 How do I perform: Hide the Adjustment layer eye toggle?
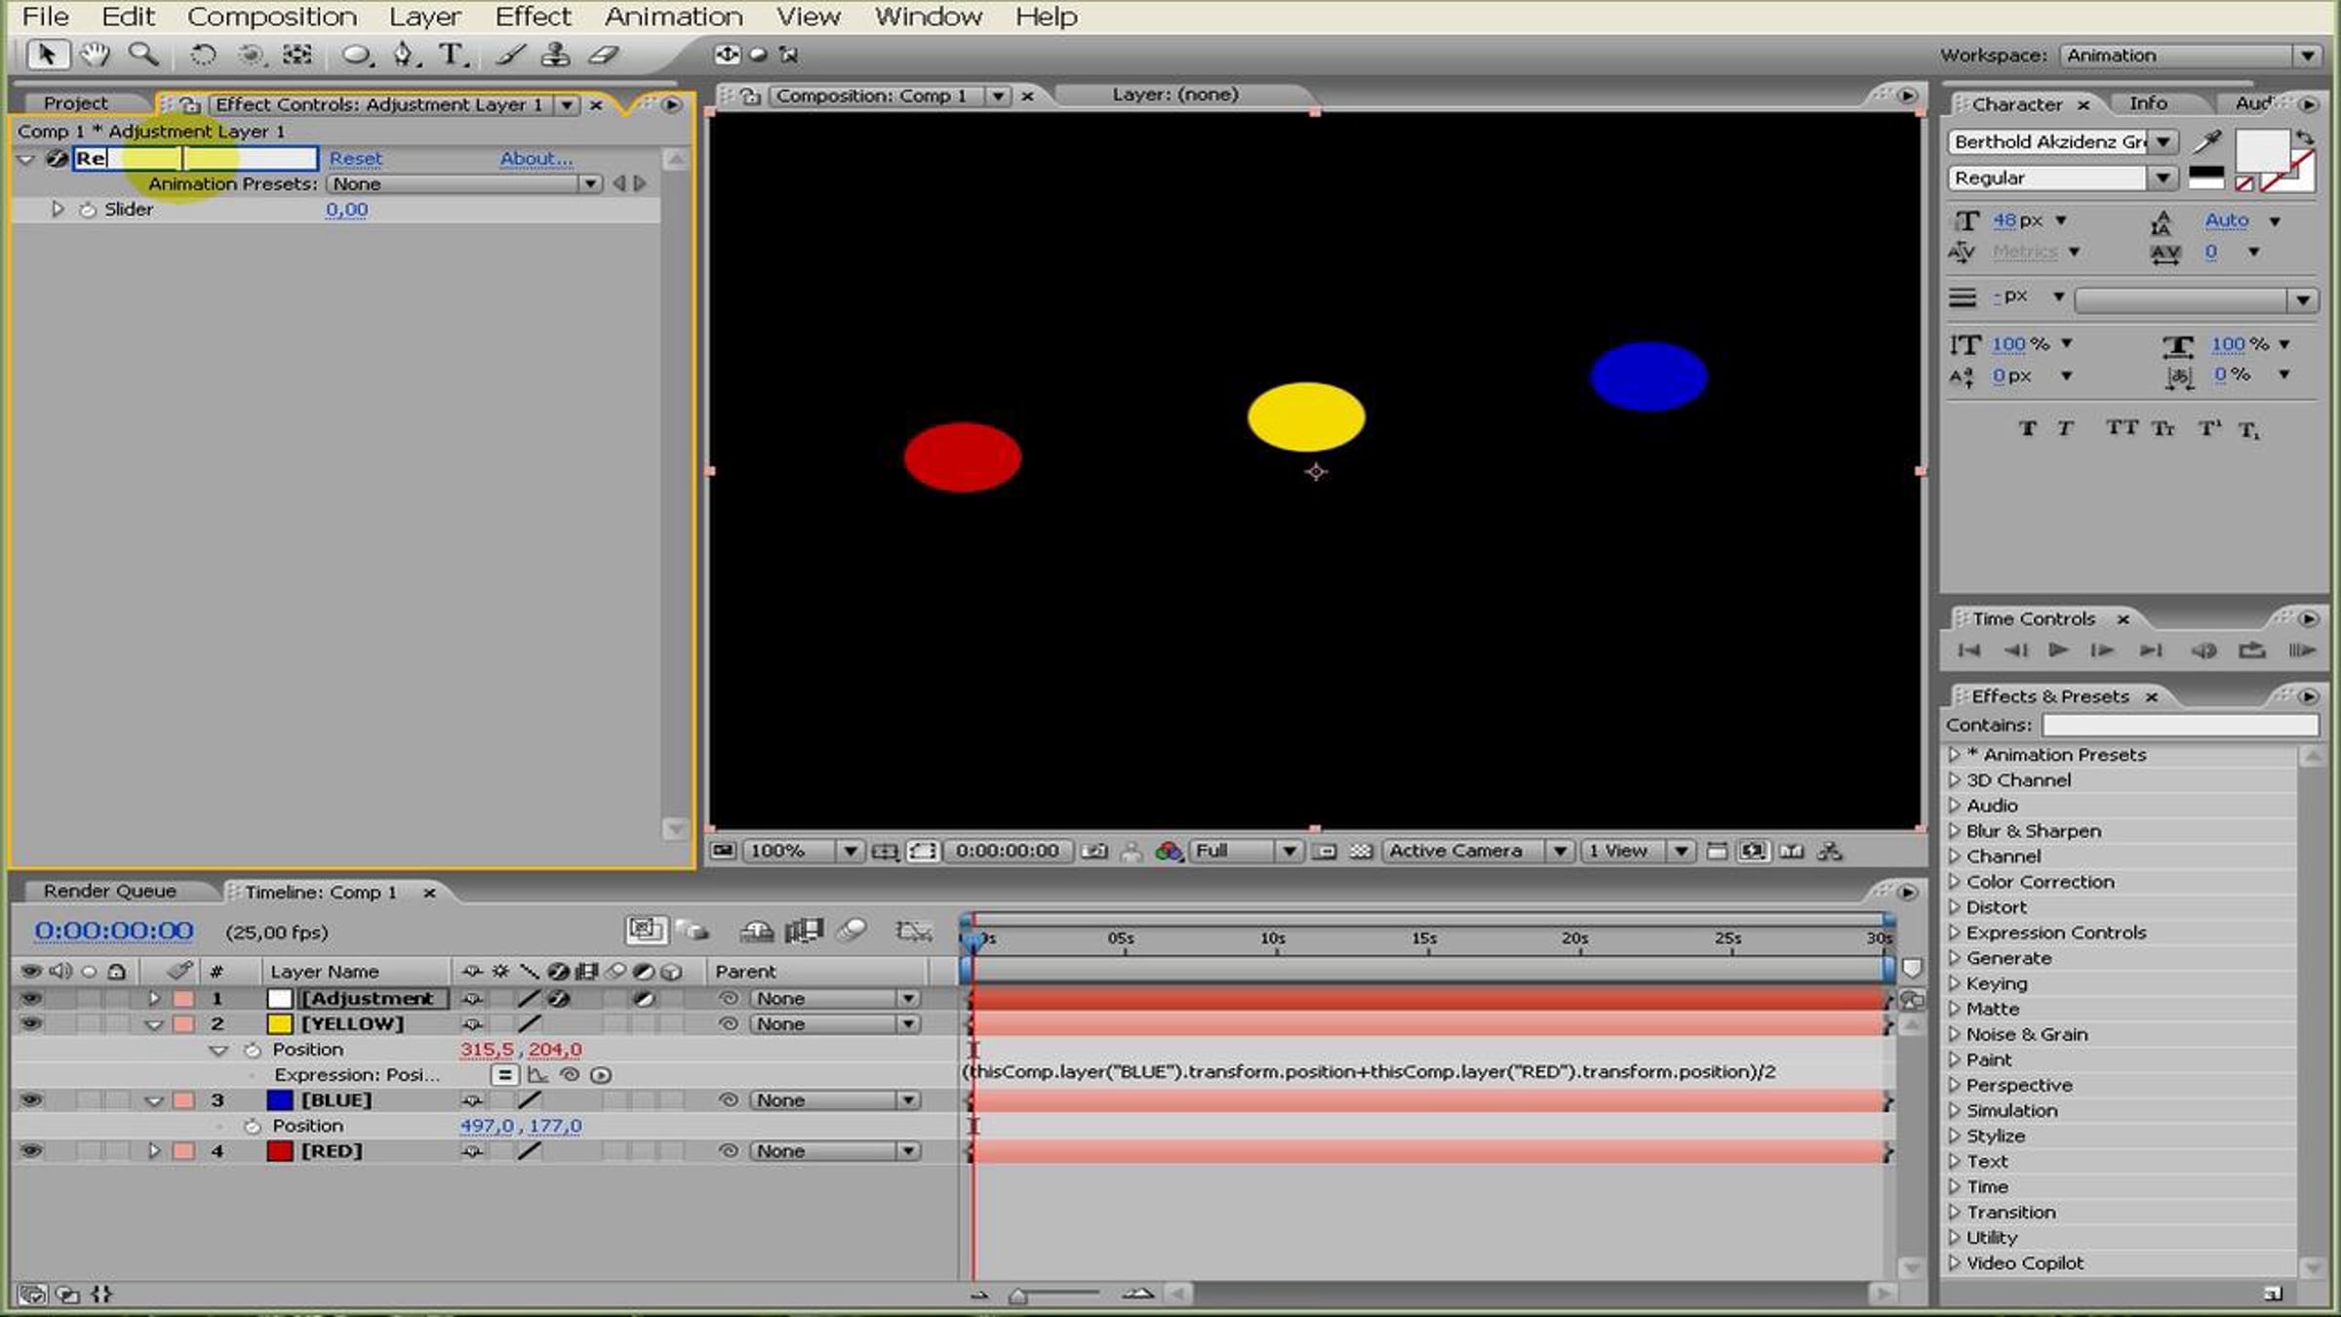coord(30,998)
